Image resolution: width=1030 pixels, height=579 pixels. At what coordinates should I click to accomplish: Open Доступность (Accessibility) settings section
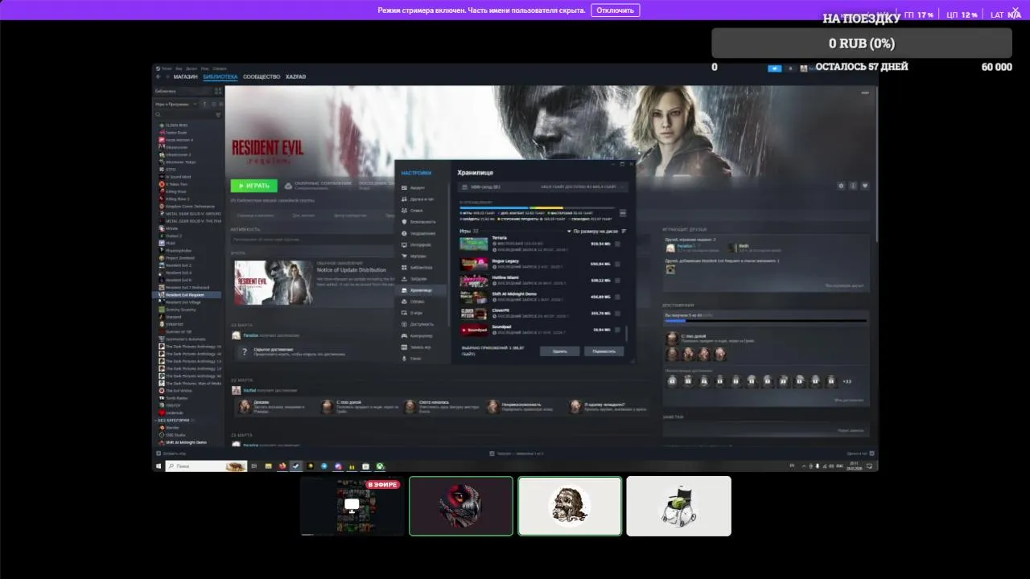(422, 324)
